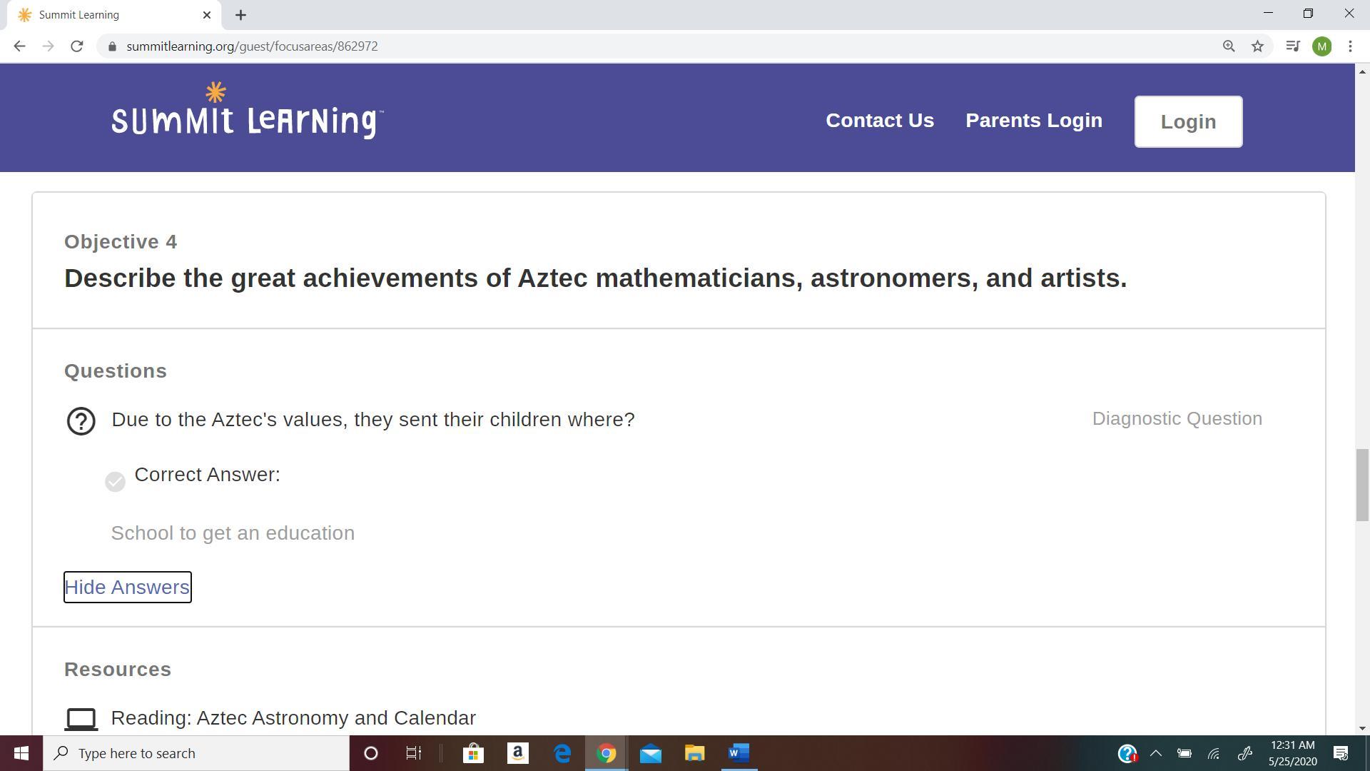Expand the system tray hidden icons arrow
This screenshot has height=771, width=1370.
[1156, 753]
